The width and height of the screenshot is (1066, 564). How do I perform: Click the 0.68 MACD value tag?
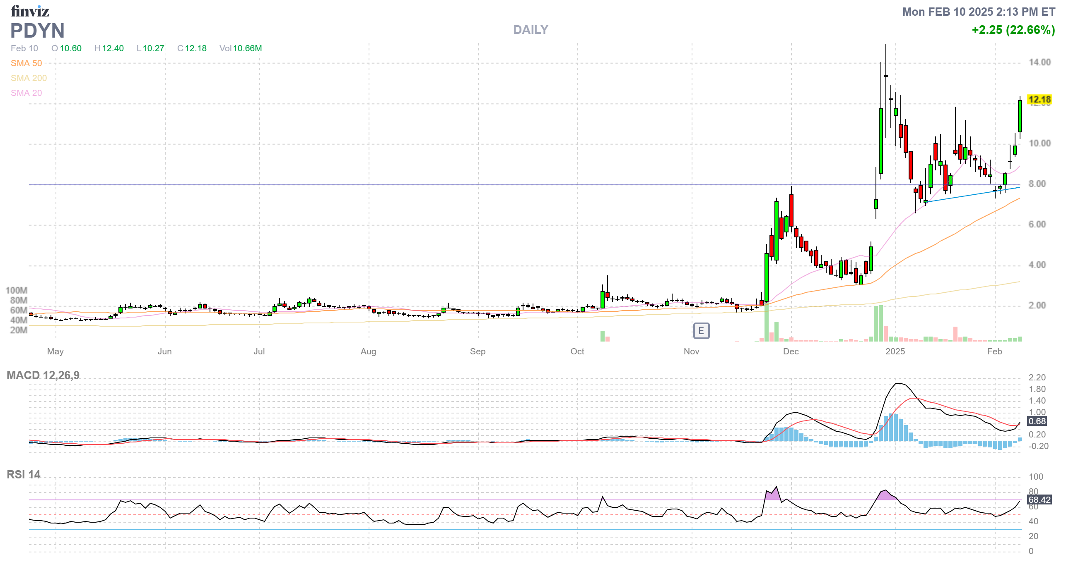(x=1037, y=421)
